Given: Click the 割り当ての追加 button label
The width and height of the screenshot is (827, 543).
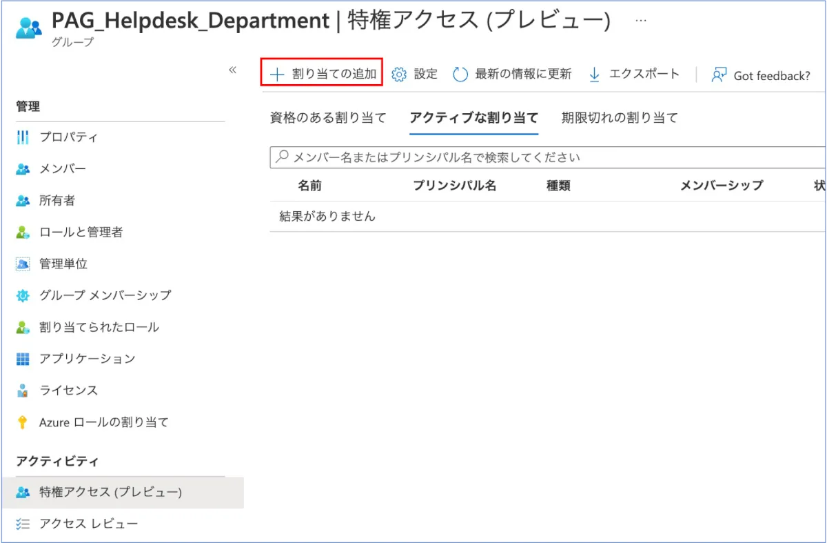Looking at the screenshot, I should (x=334, y=75).
